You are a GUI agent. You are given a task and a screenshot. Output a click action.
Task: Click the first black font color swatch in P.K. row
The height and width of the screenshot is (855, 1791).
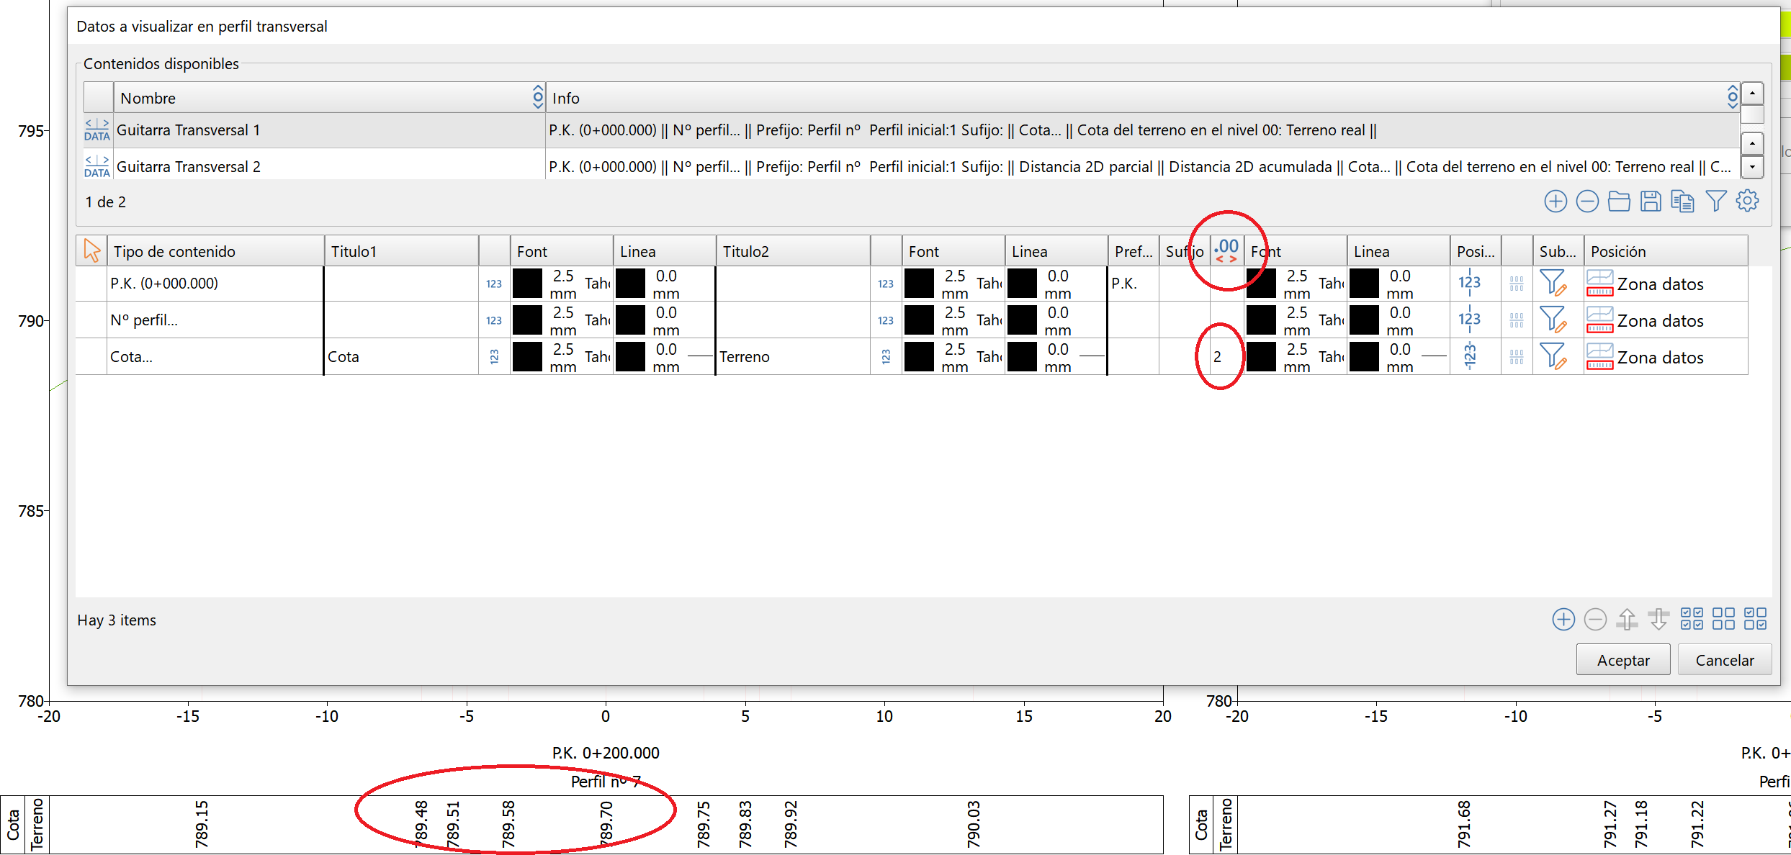[527, 284]
